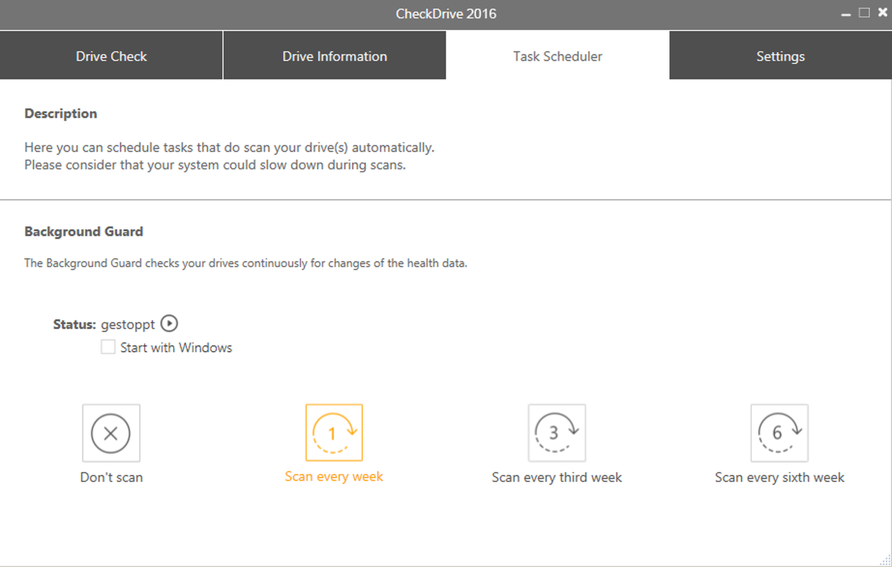
Task: Enable the Start with Windows checkbox
Action: 108,347
